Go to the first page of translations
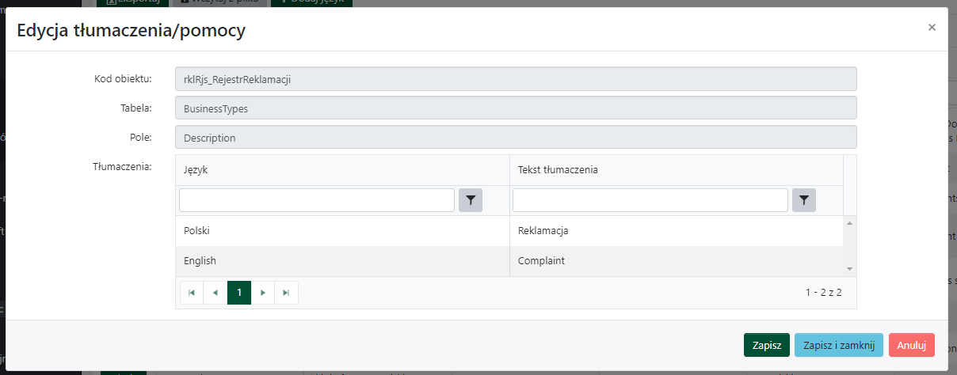The image size is (957, 375). point(192,293)
